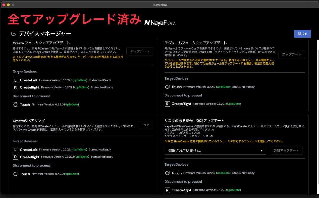The width and height of the screenshot is (319, 198).
Task: Click the CreateRight R badge in module firmware Disconnect section
Action: click(x=167, y=104)
